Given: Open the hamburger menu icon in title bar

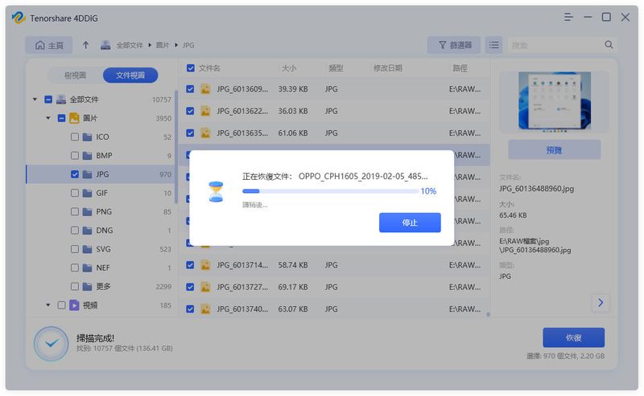Looking at the screenshot, I should 568,17.
